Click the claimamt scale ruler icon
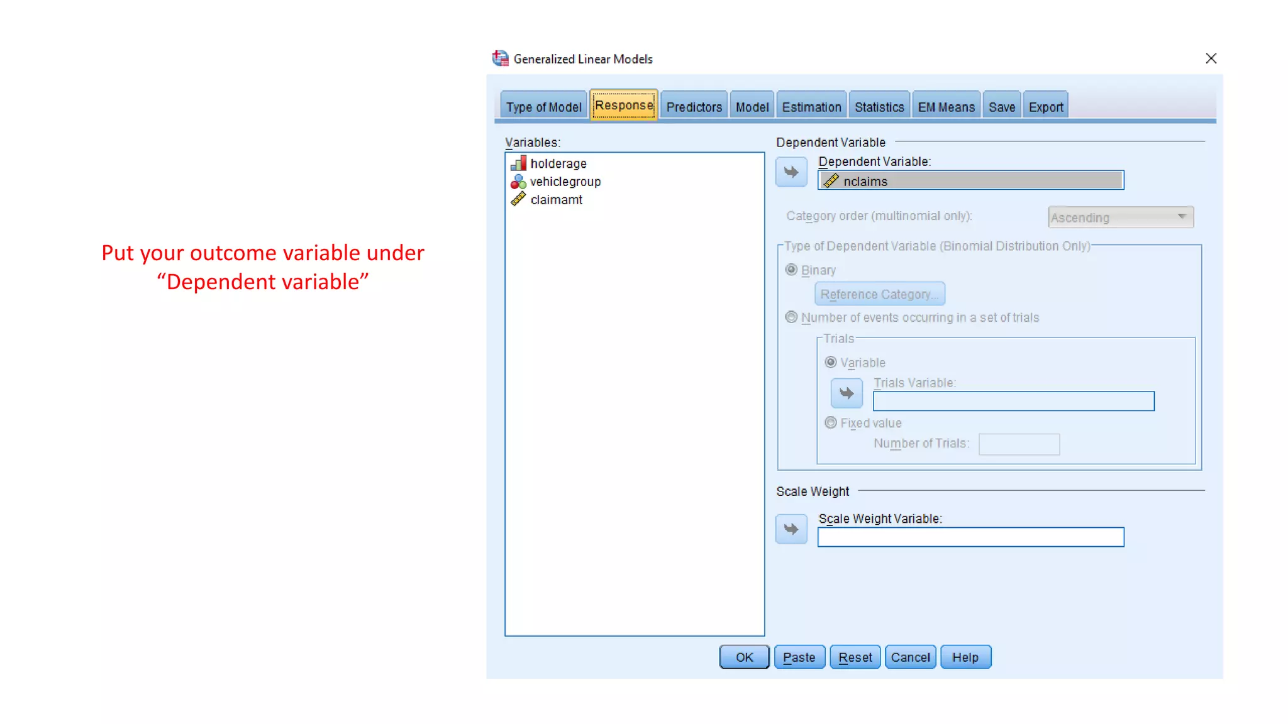 [518, 199]
